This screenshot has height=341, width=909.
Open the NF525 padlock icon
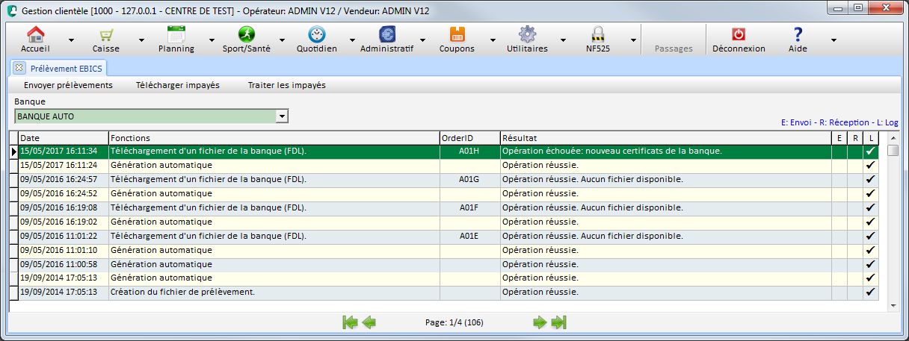(x=597, y=34)
